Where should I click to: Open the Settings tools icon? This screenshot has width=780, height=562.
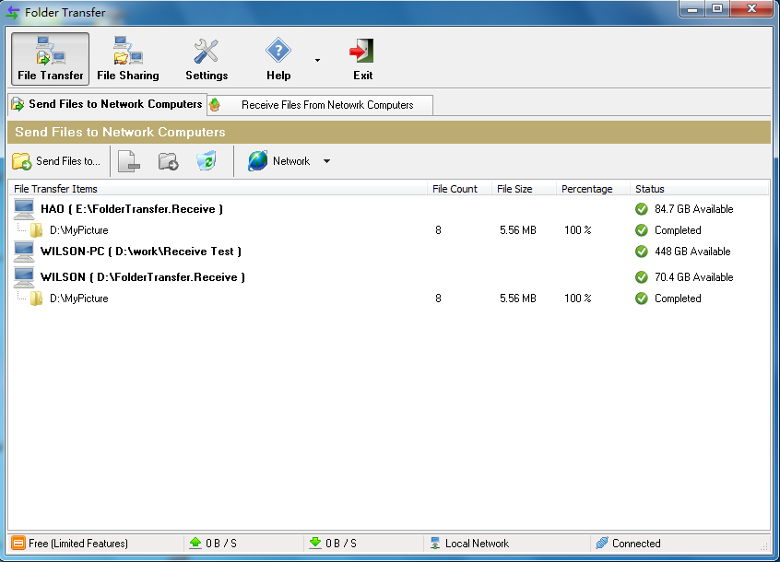tap(206, 52)
